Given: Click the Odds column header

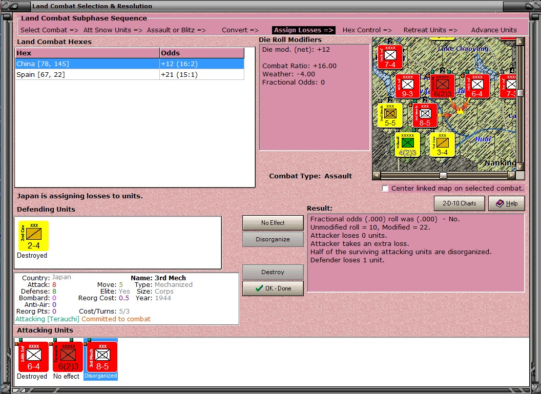Looking at the screenshot, I should (x=202, y=53).
